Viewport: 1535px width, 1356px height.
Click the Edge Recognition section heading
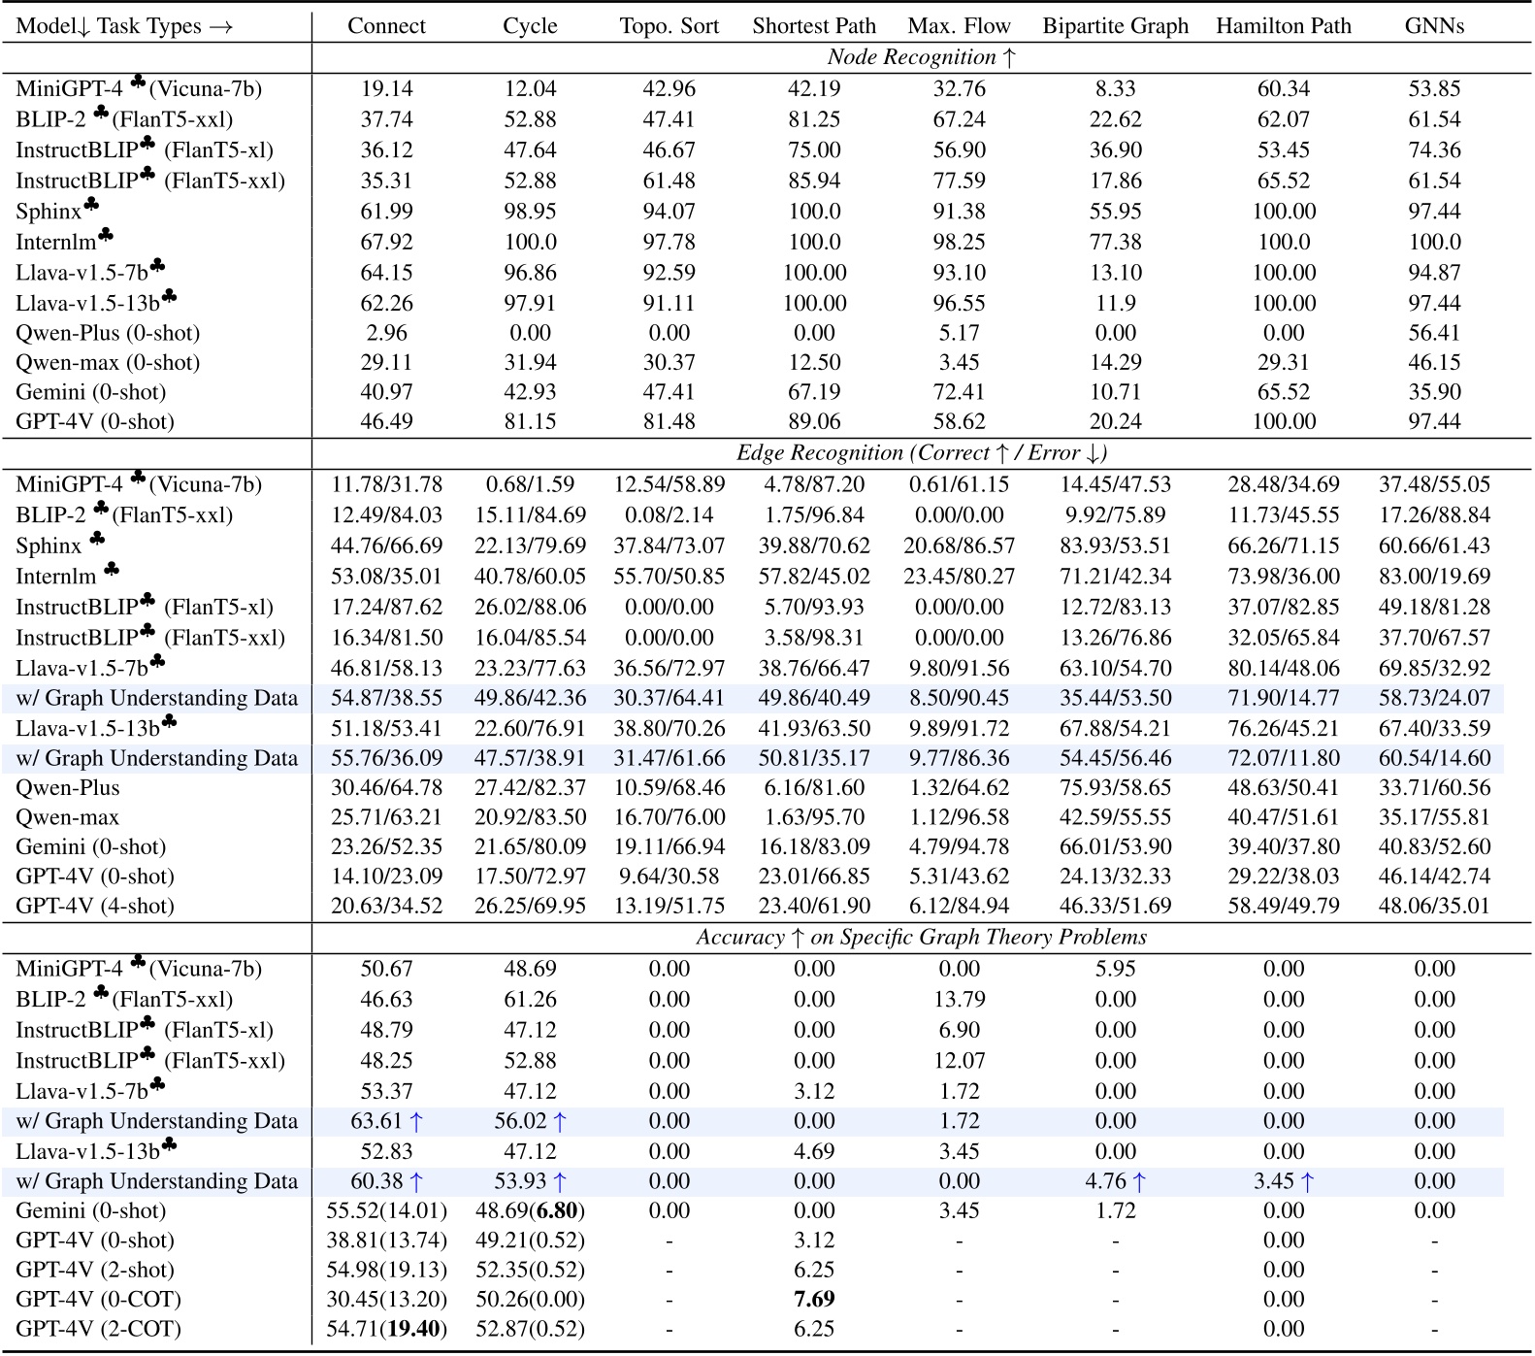[x=921, y=453]
